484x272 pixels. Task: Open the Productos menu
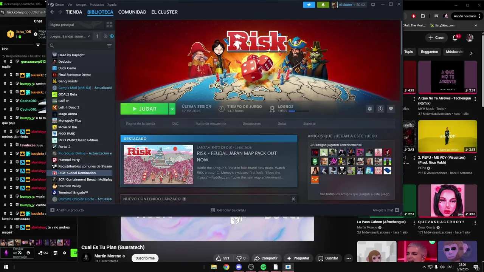(97, 5)
